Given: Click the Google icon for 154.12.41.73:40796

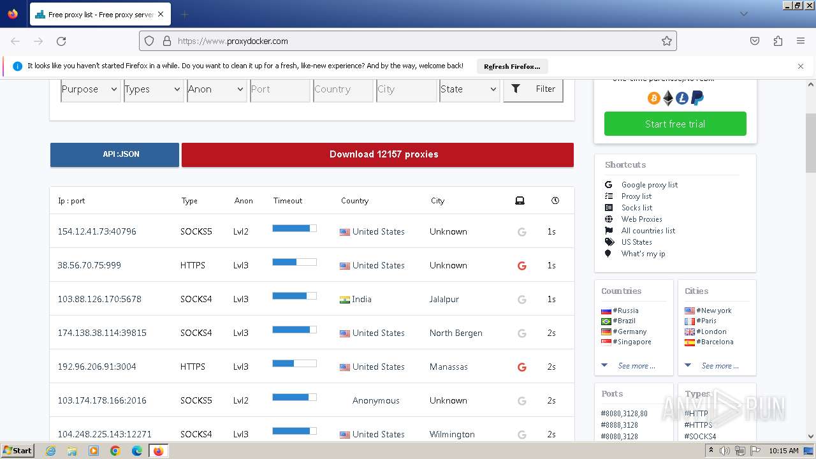Looking at the screenshot, I should click(521, 231).
